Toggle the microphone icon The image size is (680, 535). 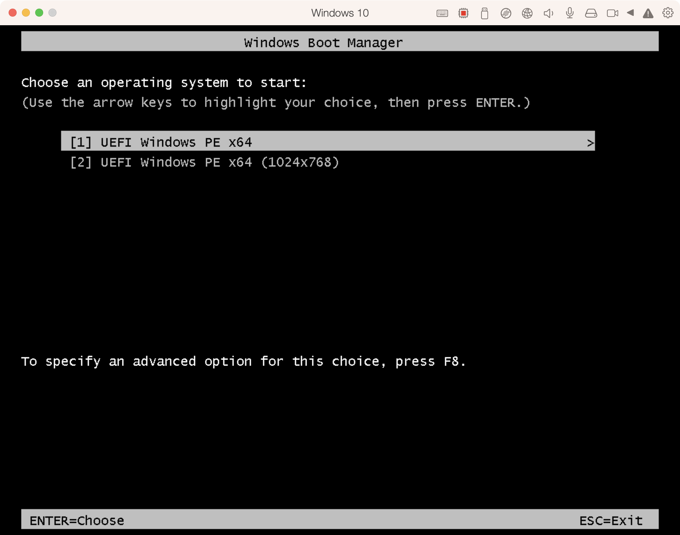tap(570, 13)
